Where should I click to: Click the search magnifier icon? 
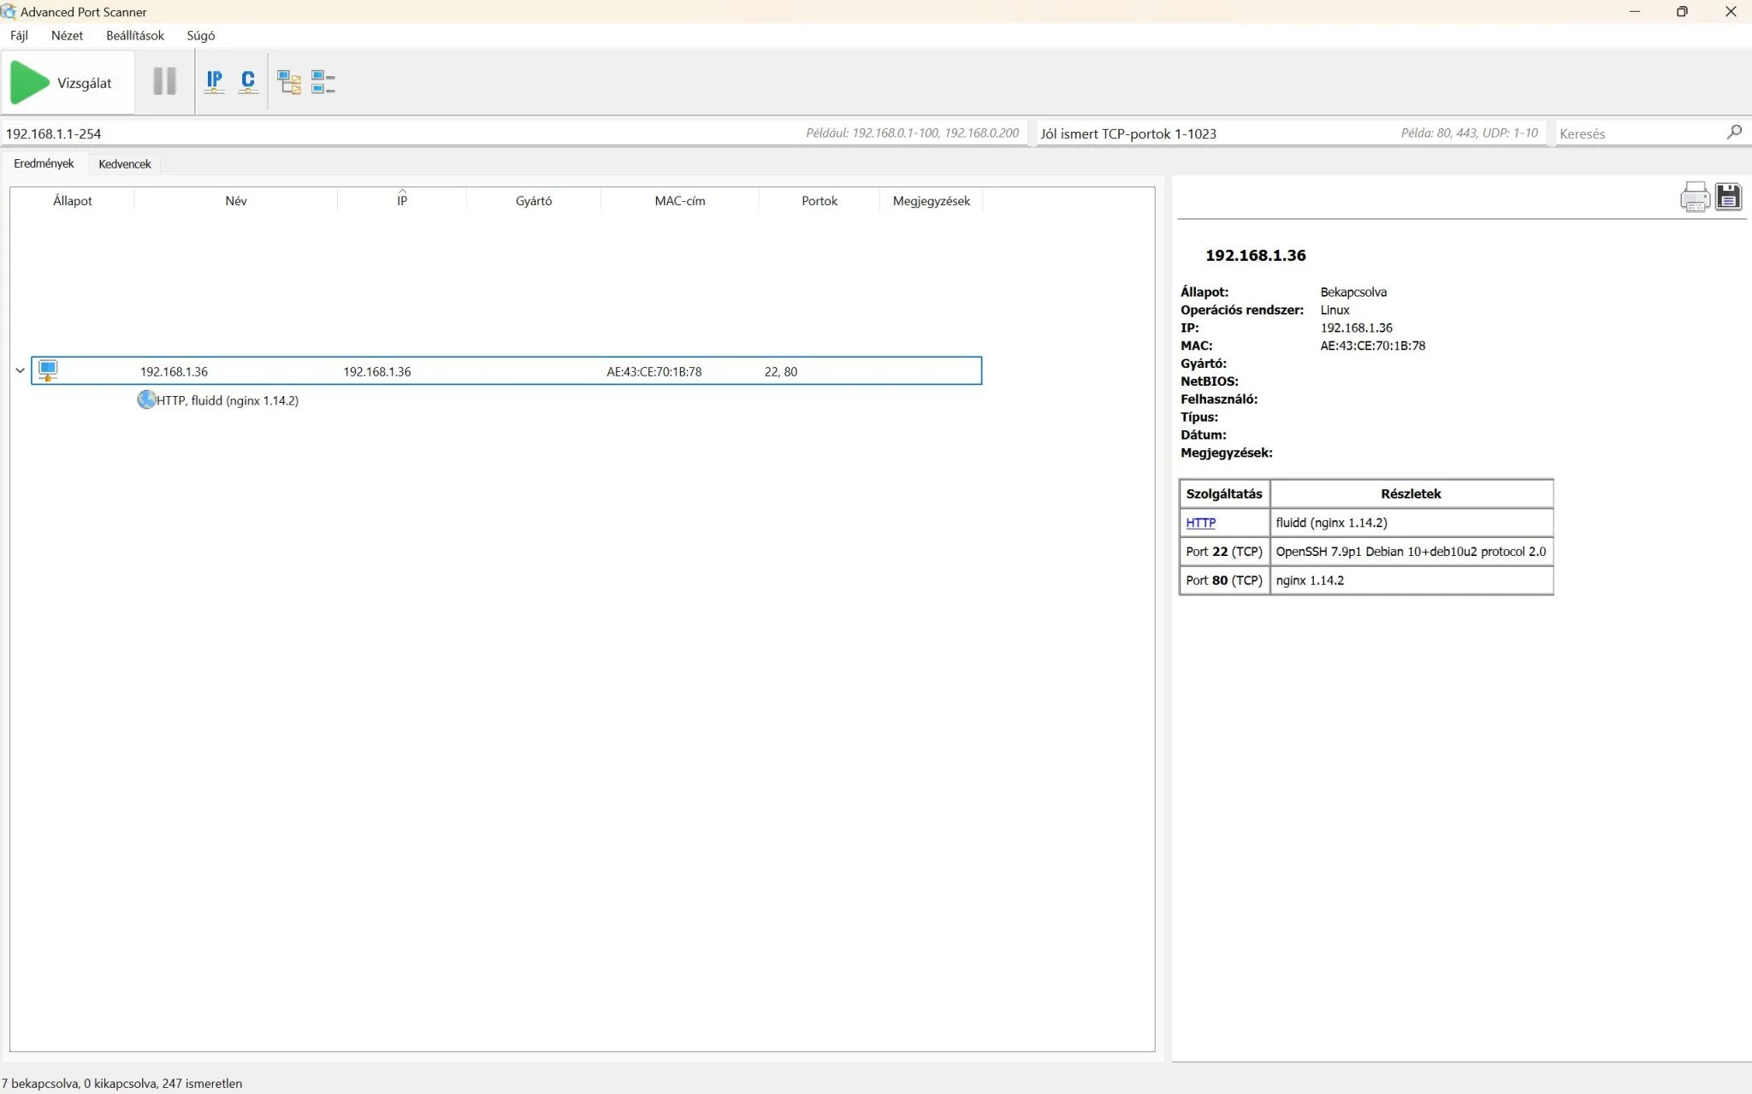[1734, 132]
